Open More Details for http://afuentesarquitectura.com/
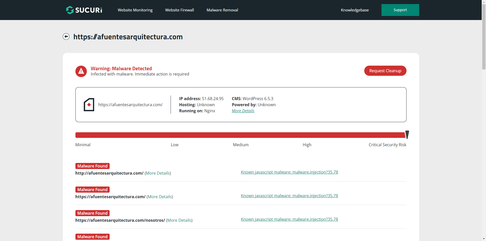The height and width of the screenshot is (241, 486). 158,173
